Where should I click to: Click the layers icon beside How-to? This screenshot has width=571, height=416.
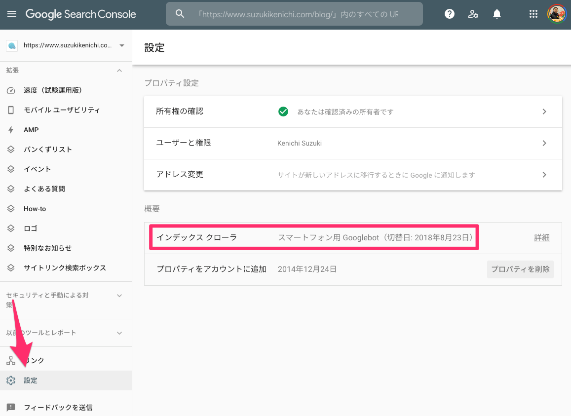tap(11, 209)
